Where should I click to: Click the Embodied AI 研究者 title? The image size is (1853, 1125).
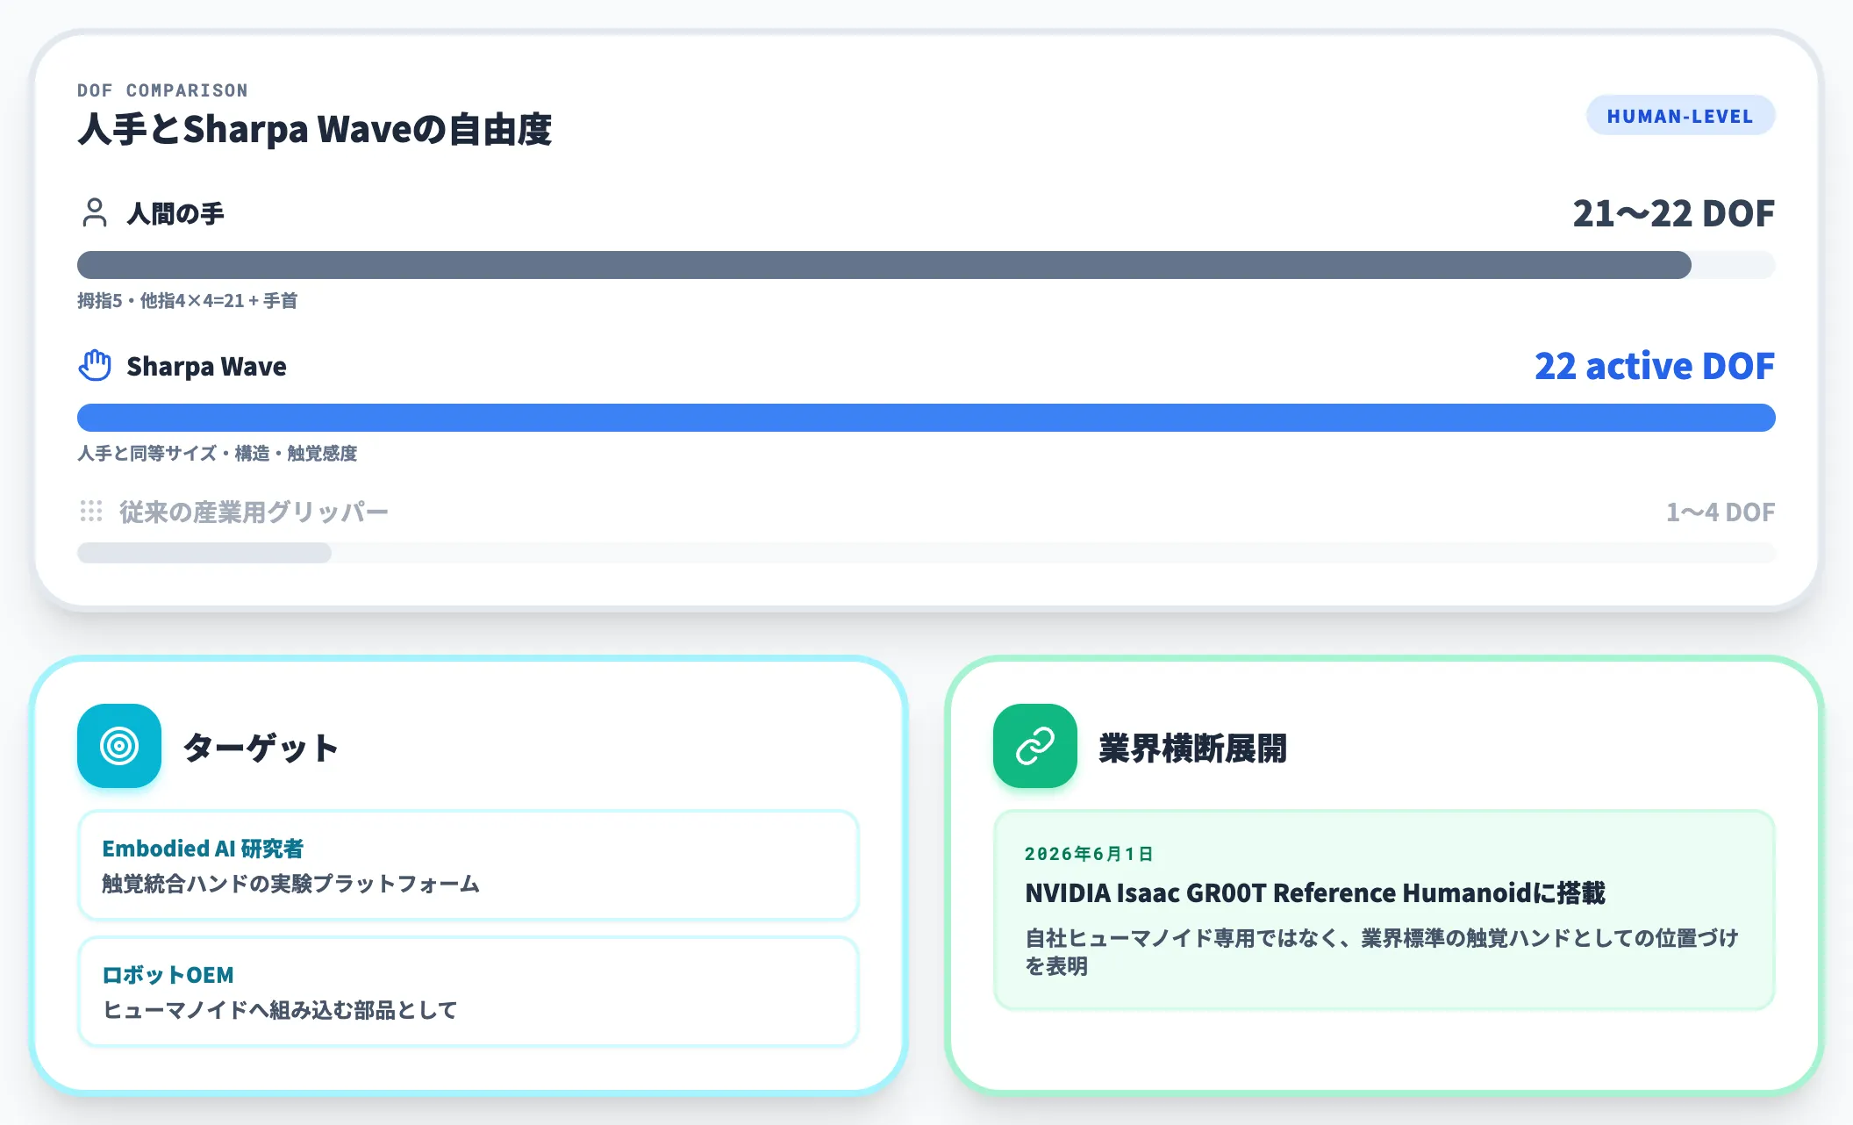[x=203, y=849]
